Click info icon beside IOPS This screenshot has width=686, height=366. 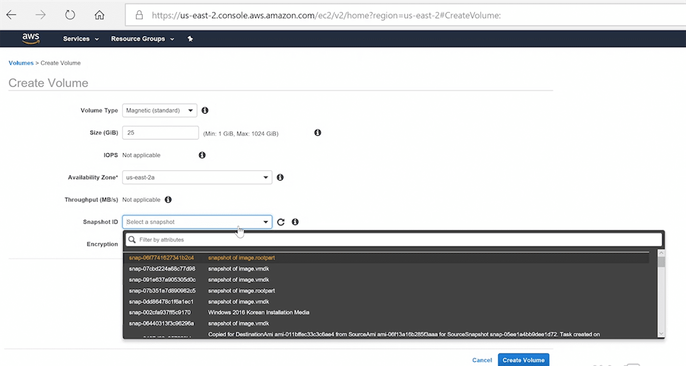[202, 155]
